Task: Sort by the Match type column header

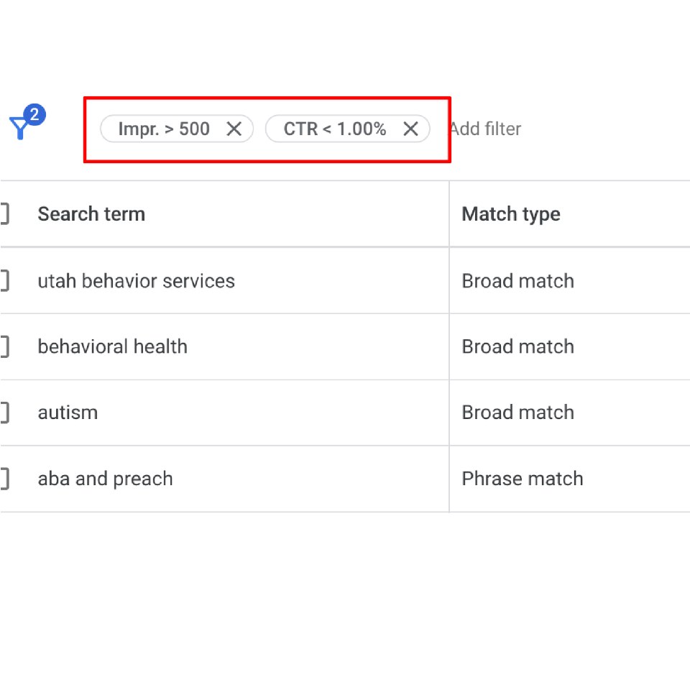Action: click(511, 214)
